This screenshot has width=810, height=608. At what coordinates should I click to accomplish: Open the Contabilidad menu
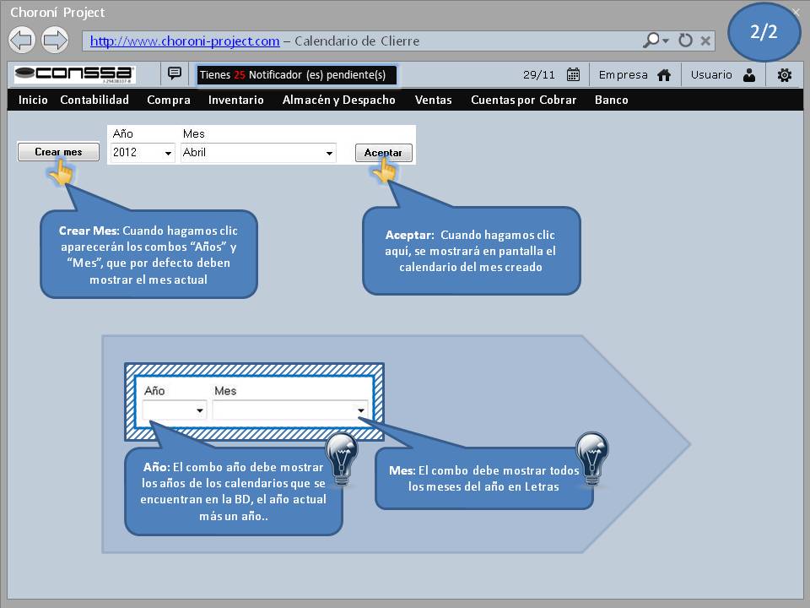point(94,100)
